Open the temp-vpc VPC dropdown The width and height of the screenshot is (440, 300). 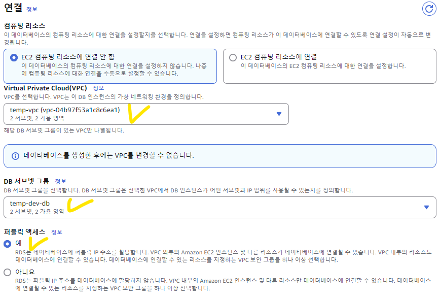point(146,114)
